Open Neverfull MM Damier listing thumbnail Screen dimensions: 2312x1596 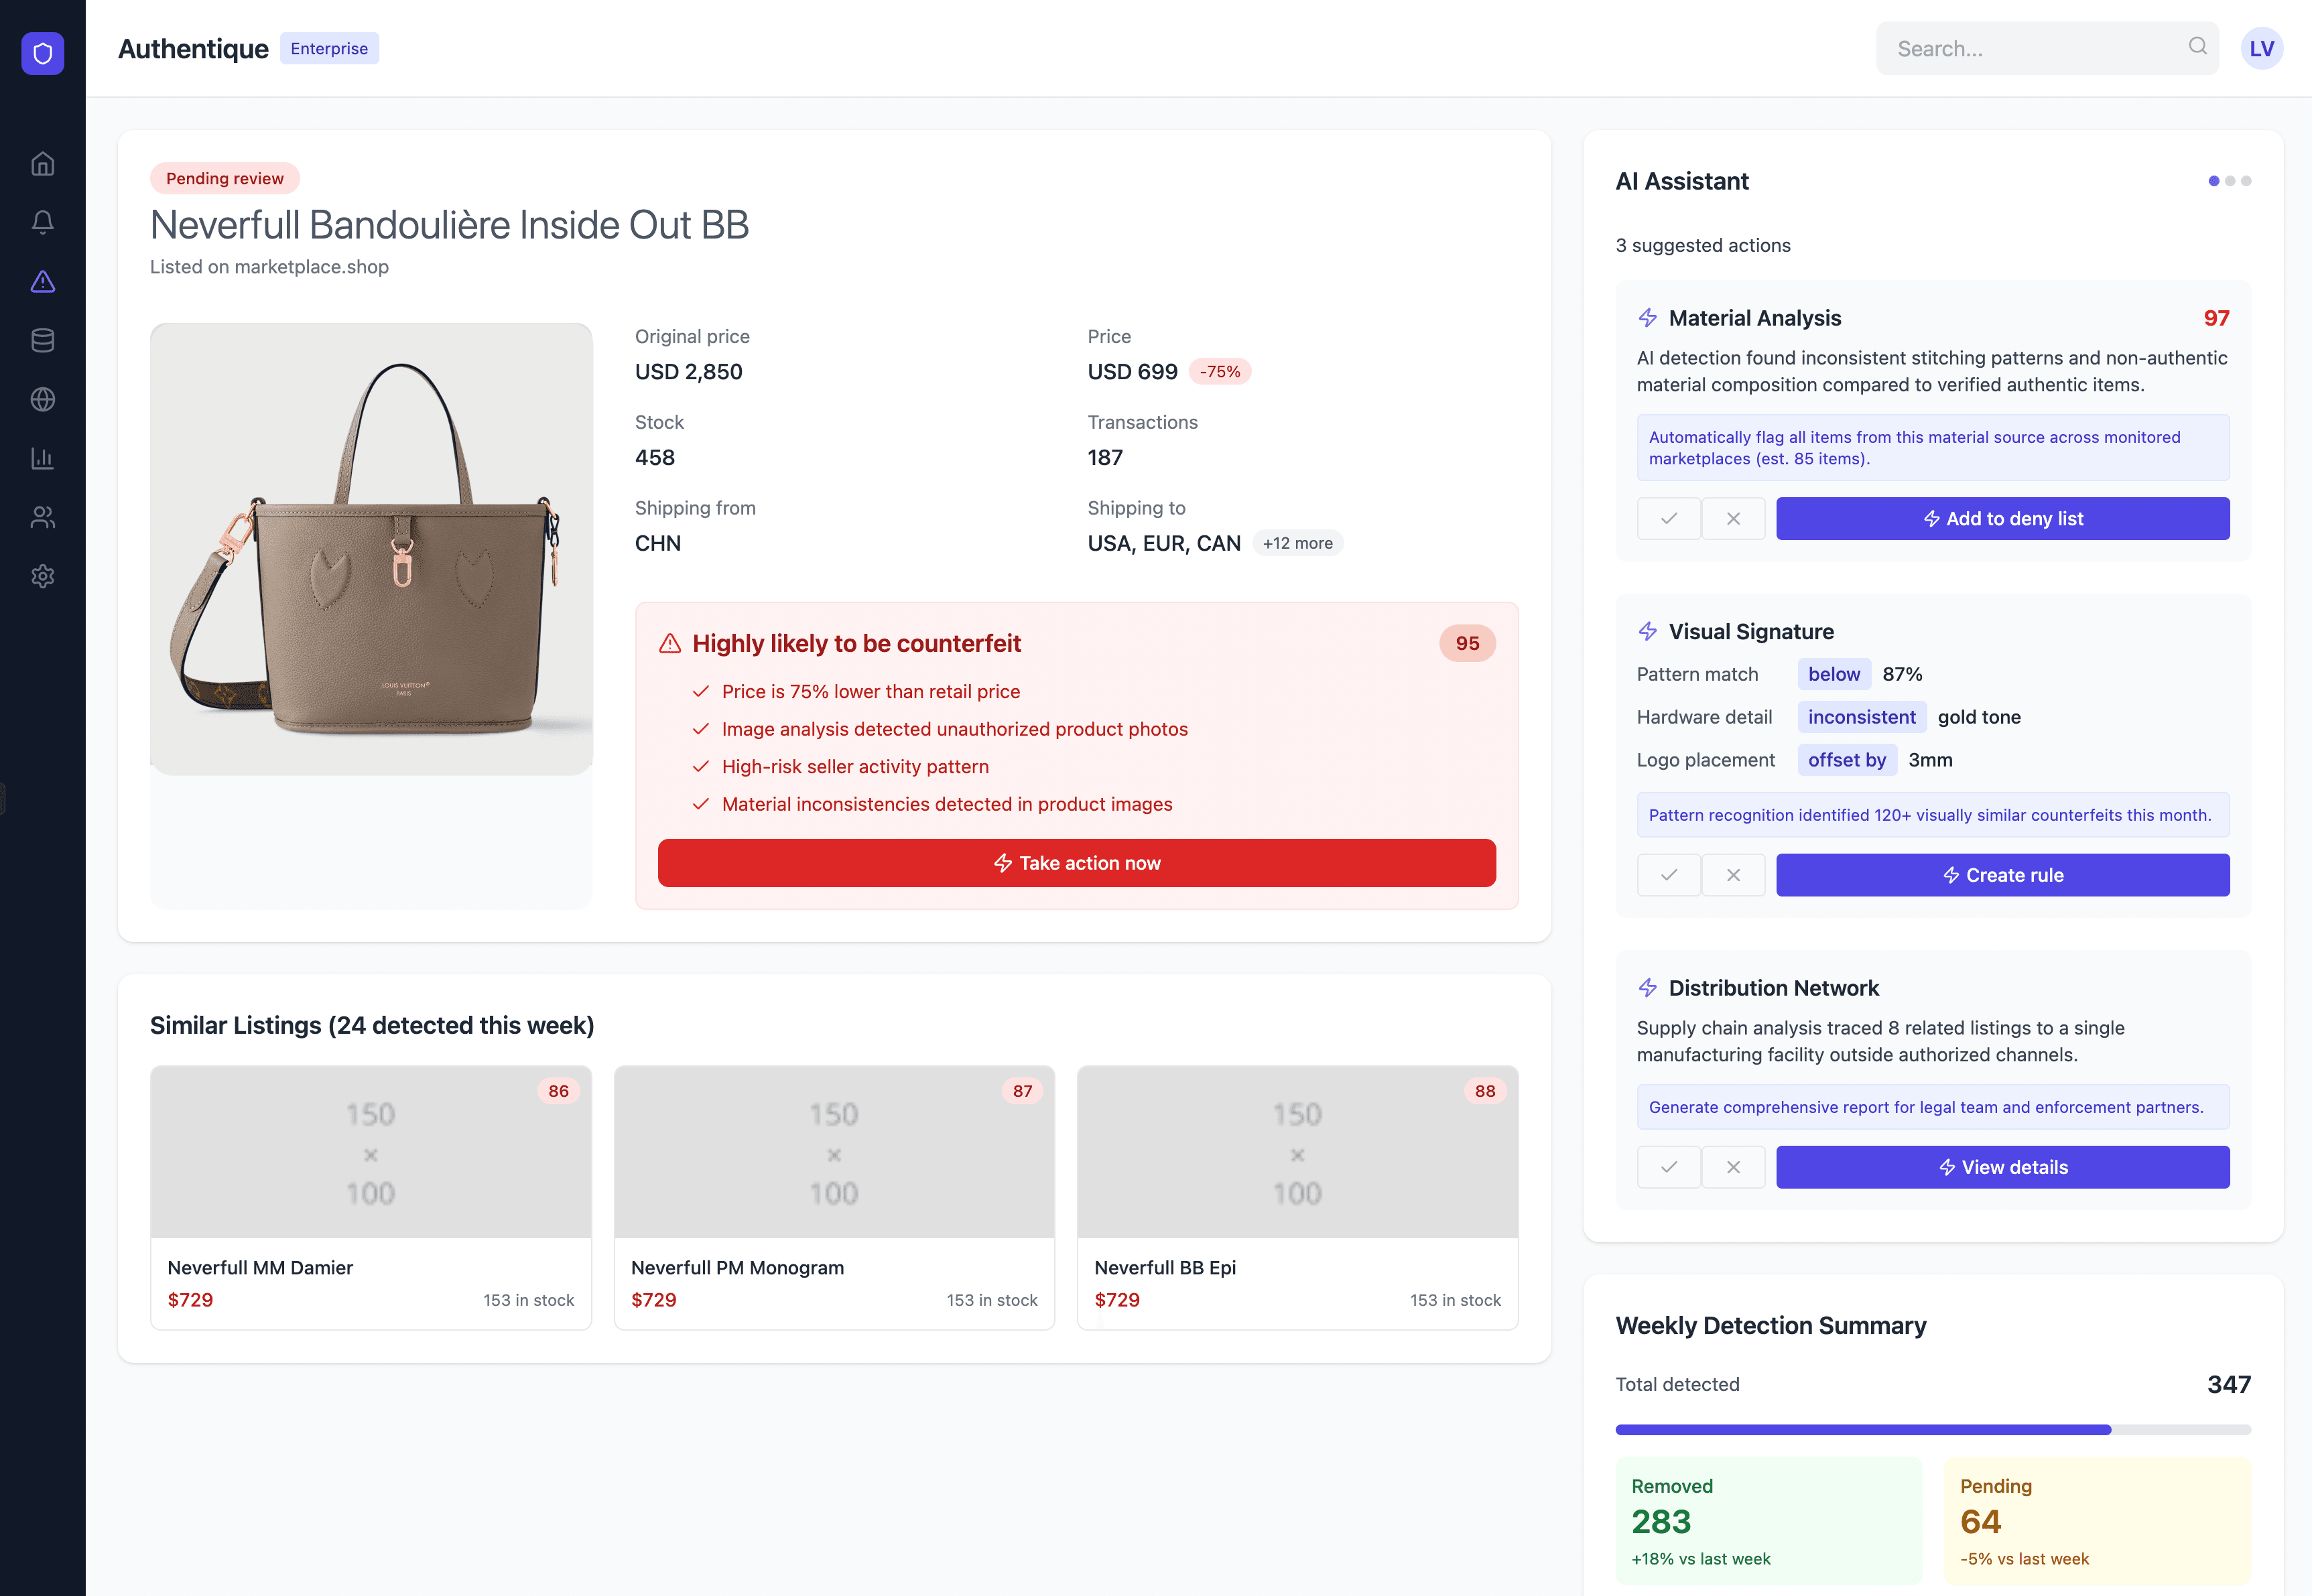pyautogui.click(x=371, y=1152)
